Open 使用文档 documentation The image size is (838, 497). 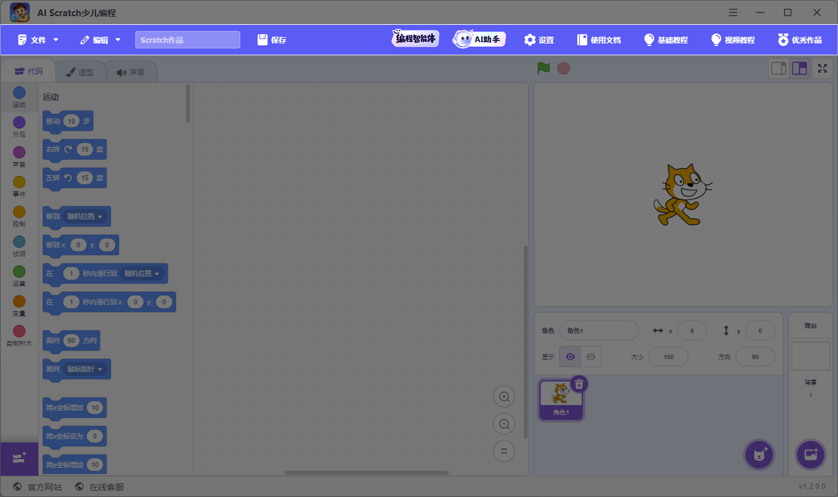[599, 40]
